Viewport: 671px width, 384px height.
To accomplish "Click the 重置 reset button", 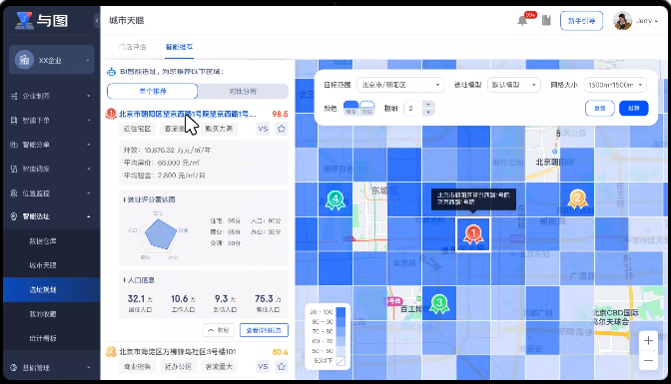I will coord(599,108).
